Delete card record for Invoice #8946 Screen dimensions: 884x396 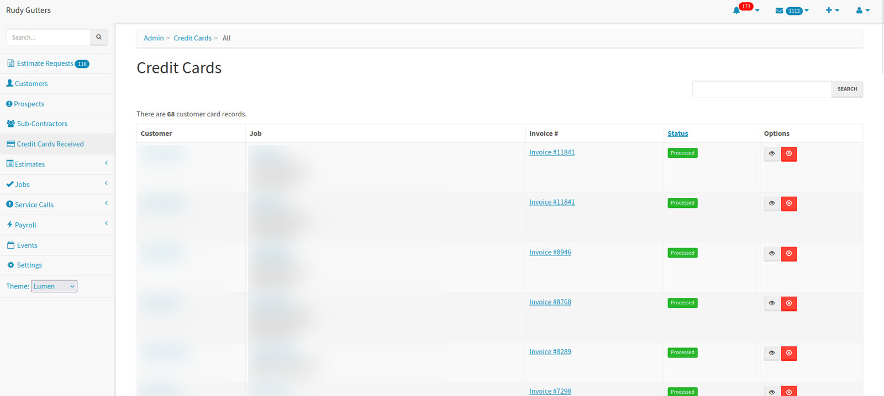(789, 254)
